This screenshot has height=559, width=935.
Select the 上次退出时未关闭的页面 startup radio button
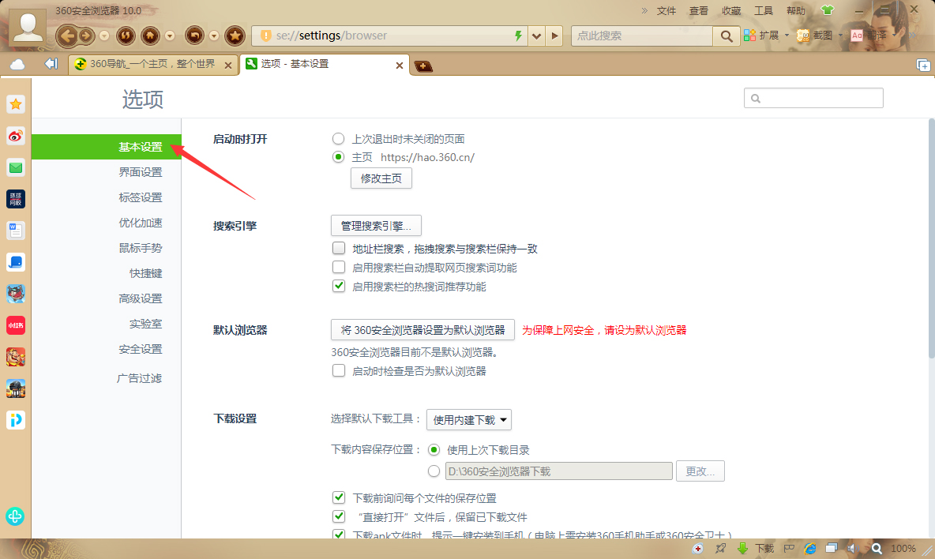338,138
